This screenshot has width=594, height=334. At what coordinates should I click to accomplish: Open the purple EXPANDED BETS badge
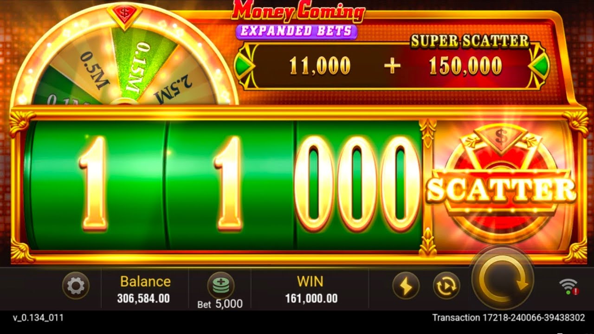tap(297, 31)
